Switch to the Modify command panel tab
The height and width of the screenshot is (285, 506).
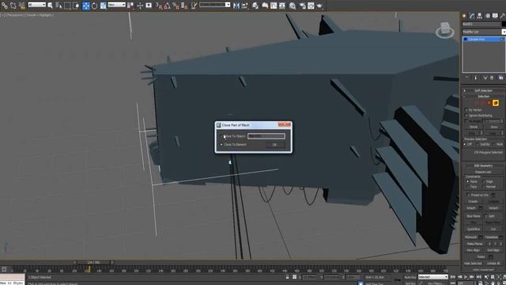[x=472, y=16]
